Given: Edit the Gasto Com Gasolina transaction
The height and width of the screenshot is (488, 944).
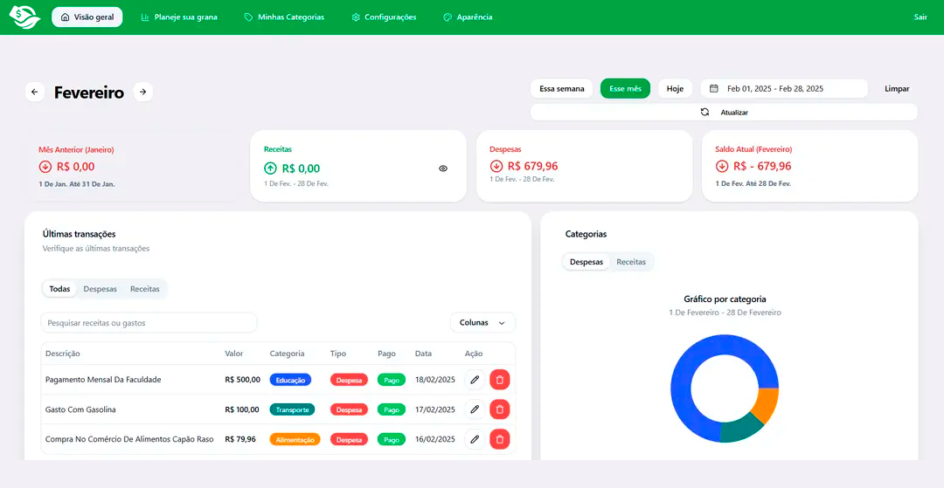Looking at the screenshot, I should coord(475,409).
